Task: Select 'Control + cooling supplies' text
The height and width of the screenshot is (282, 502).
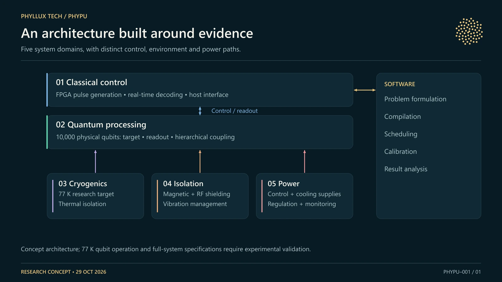Action: click(x=304, y=194)
